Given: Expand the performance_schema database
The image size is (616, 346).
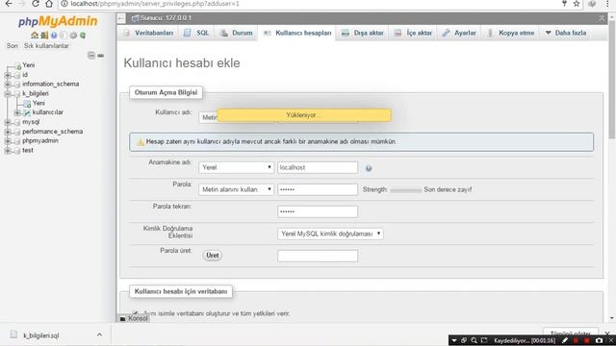Looking at the screenshot, I should pyautogui.click(x=8, y=132).
